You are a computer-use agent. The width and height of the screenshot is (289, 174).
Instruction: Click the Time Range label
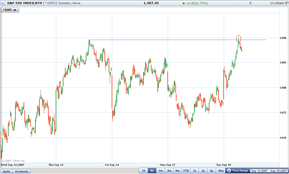[240, 171]
